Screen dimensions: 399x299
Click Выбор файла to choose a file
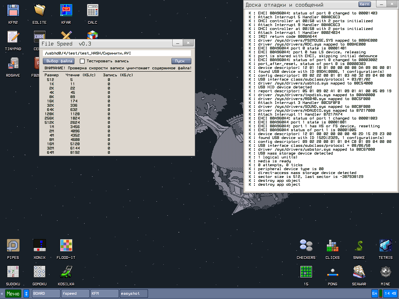pyautogui.click(x=58, y=61)
